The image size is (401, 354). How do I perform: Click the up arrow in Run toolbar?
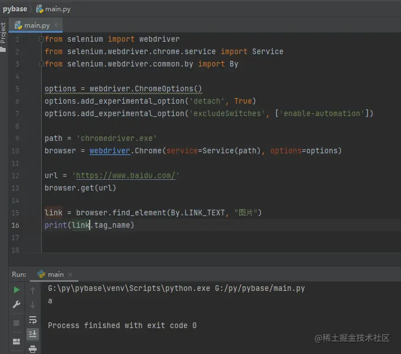[33, 290]
